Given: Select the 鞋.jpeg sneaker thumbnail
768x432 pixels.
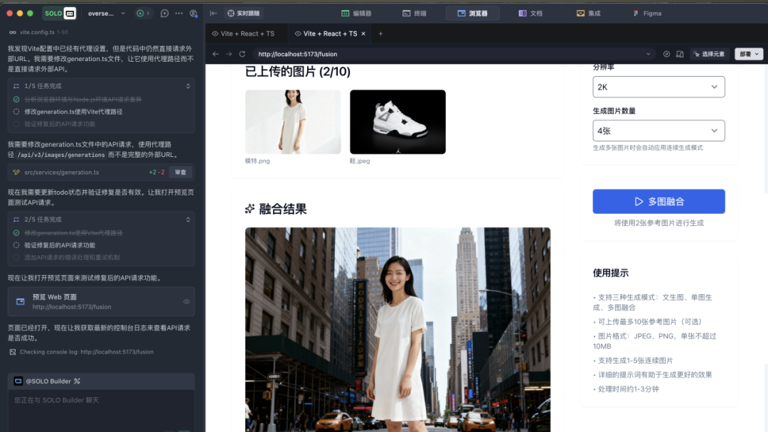Looking at the screenshot, I should click(398, 121).
